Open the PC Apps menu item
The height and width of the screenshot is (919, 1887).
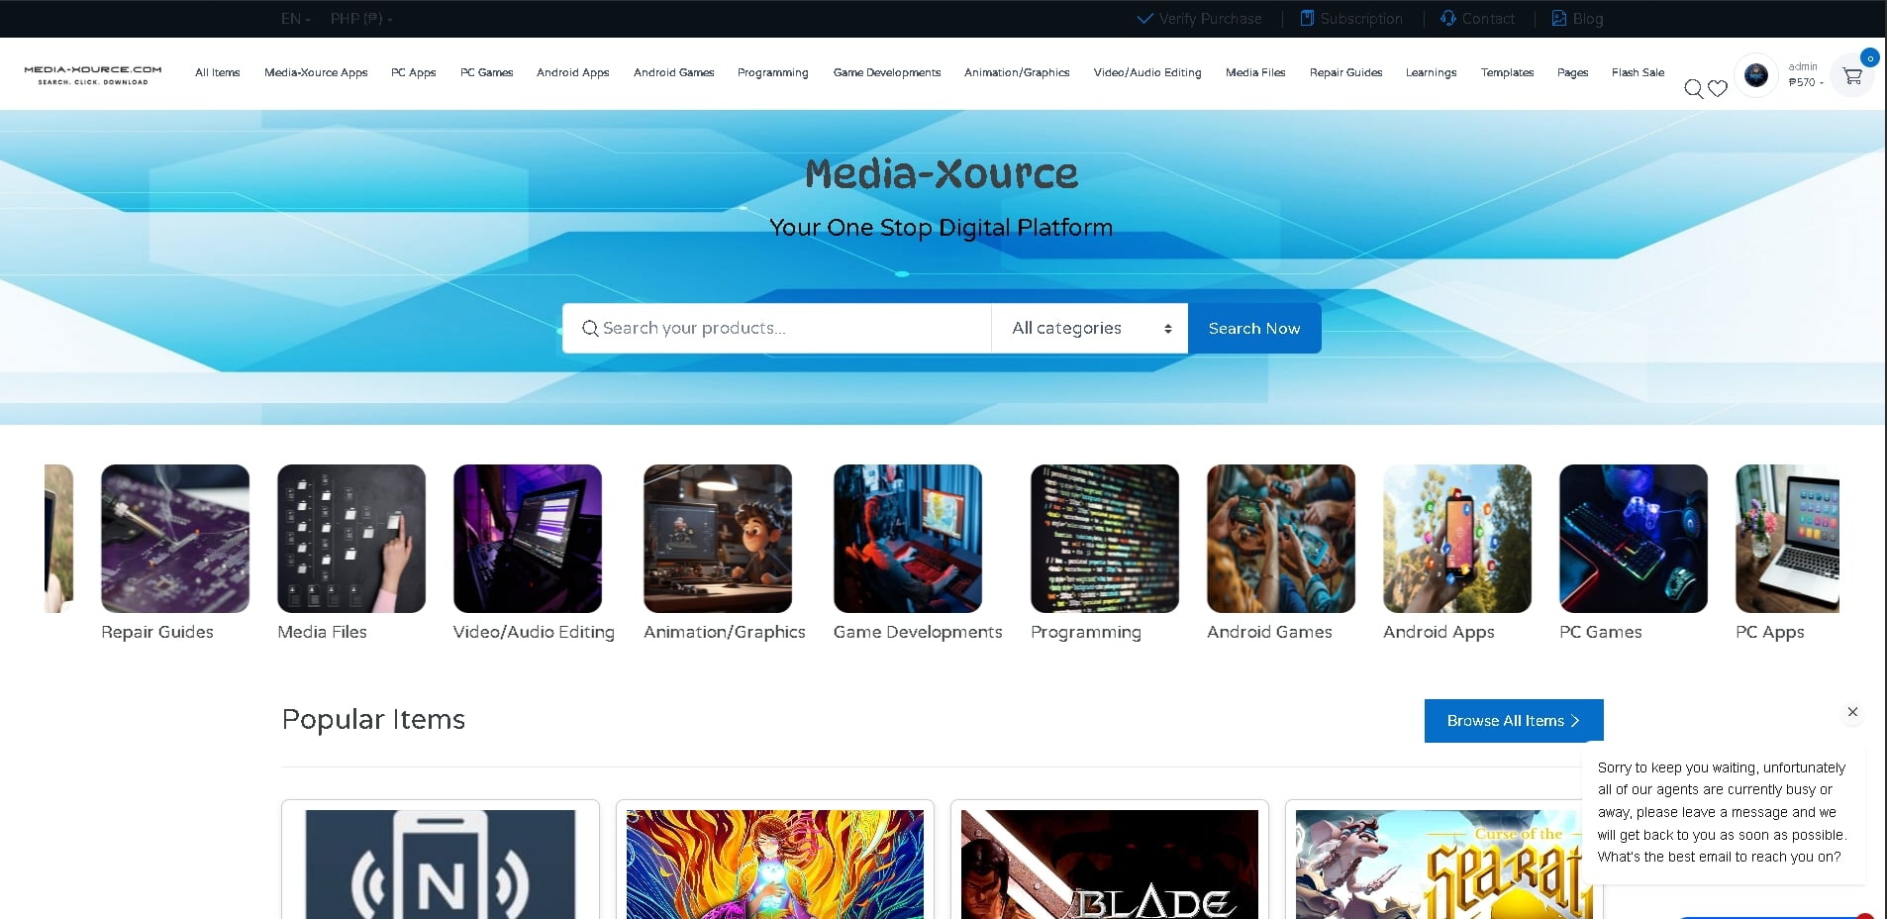[413, 72]
